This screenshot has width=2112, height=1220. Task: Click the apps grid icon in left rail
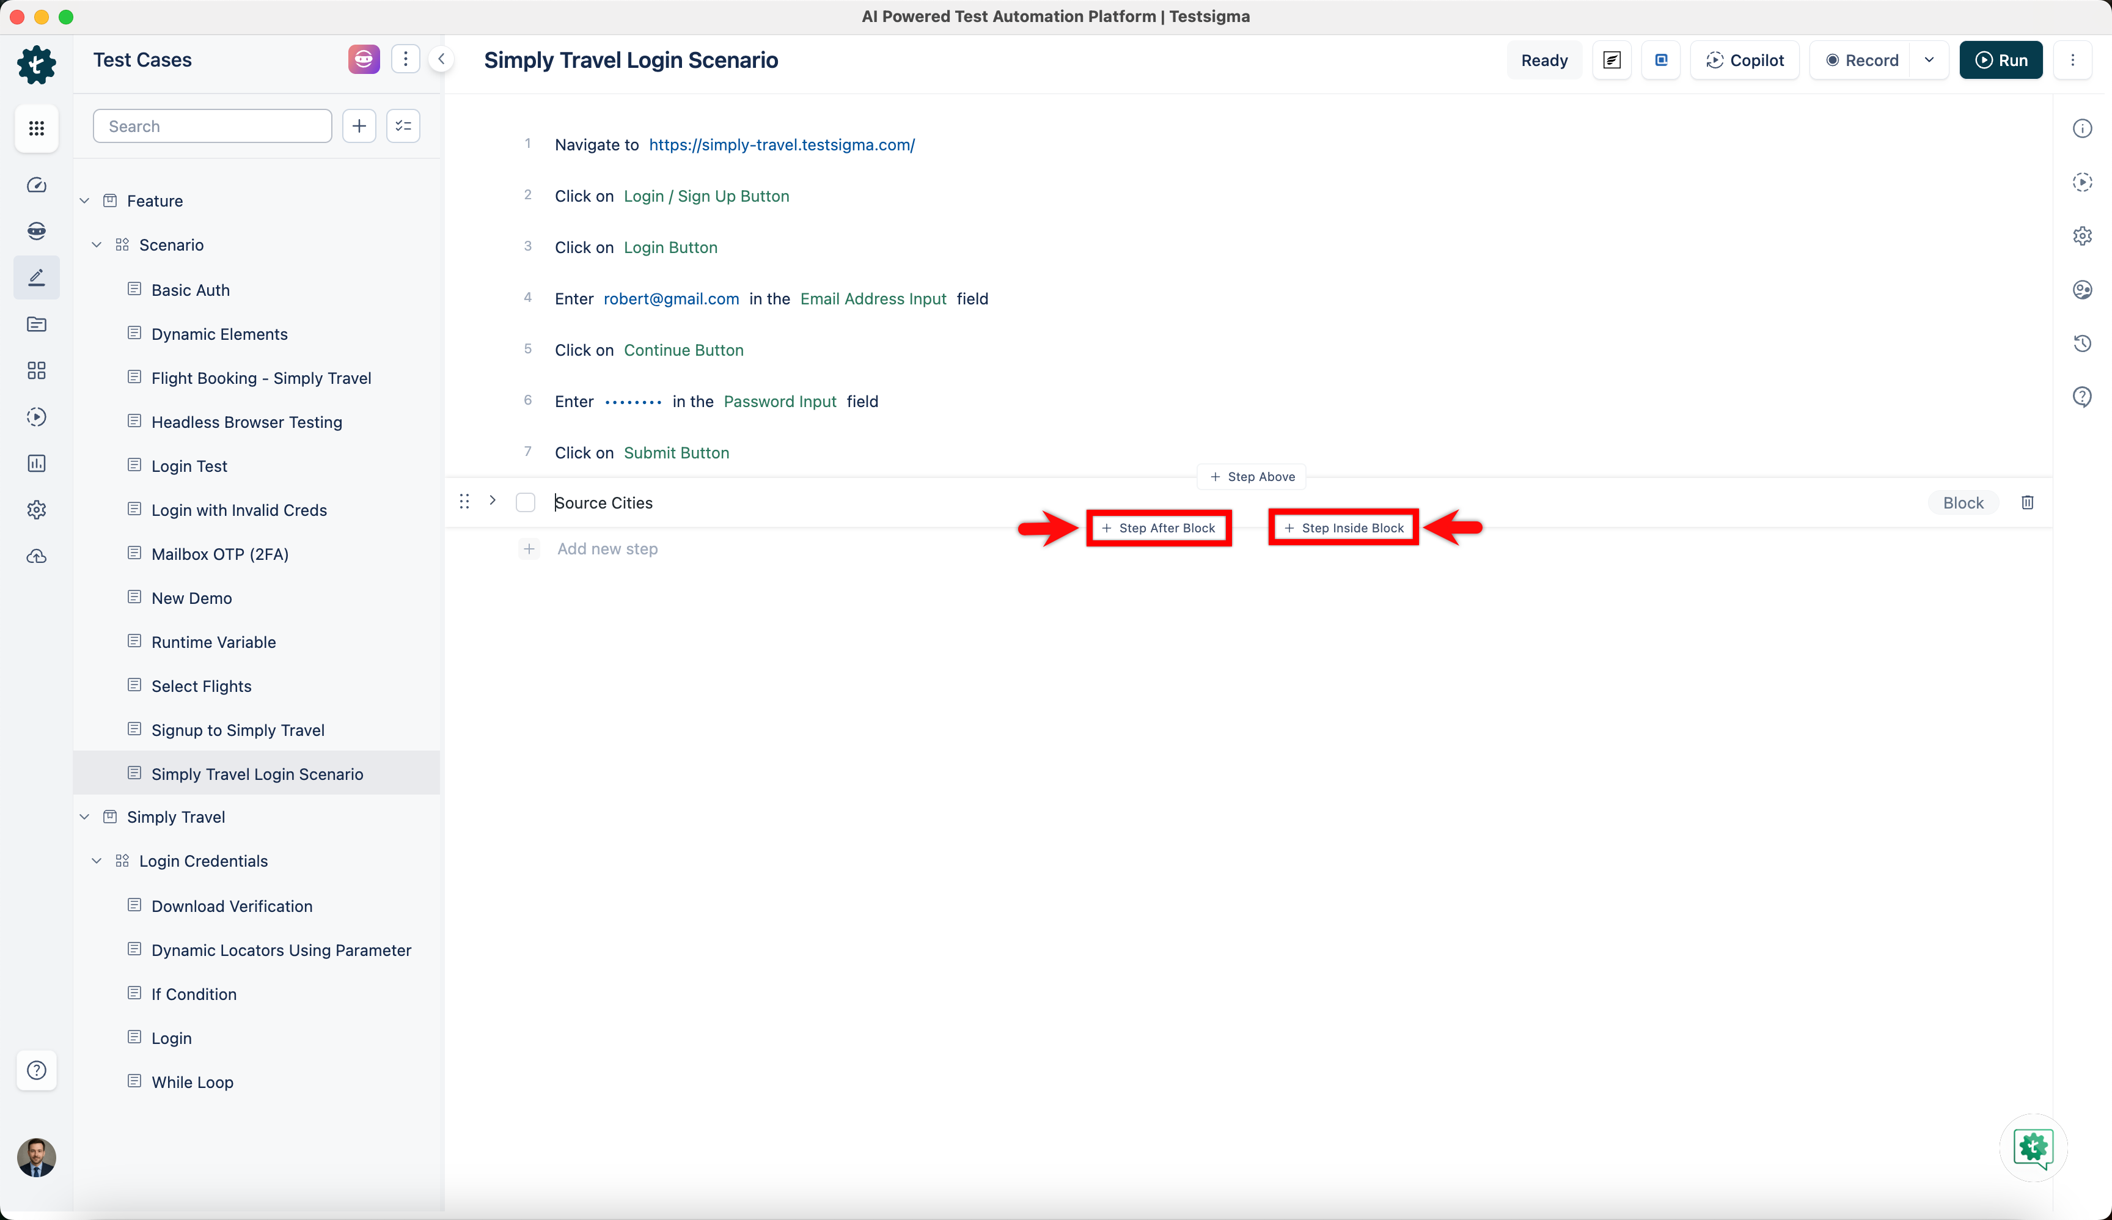[x=36, y=128]
